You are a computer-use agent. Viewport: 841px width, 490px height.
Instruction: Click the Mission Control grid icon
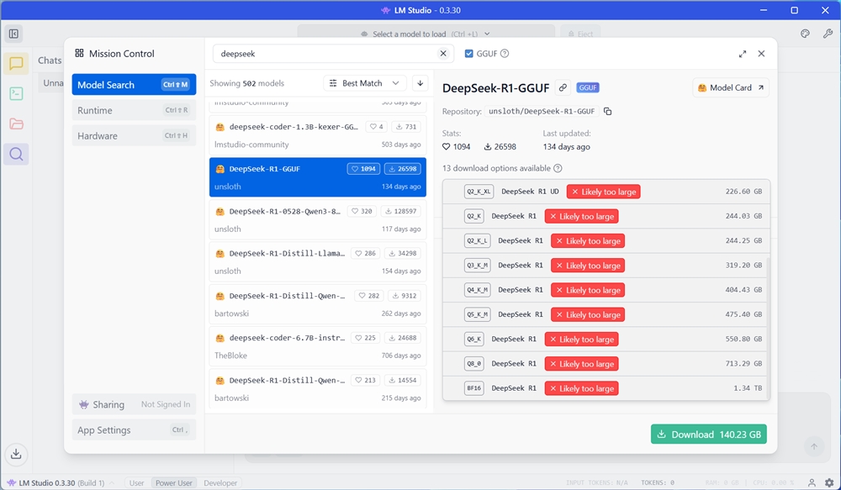coord(79,53)
